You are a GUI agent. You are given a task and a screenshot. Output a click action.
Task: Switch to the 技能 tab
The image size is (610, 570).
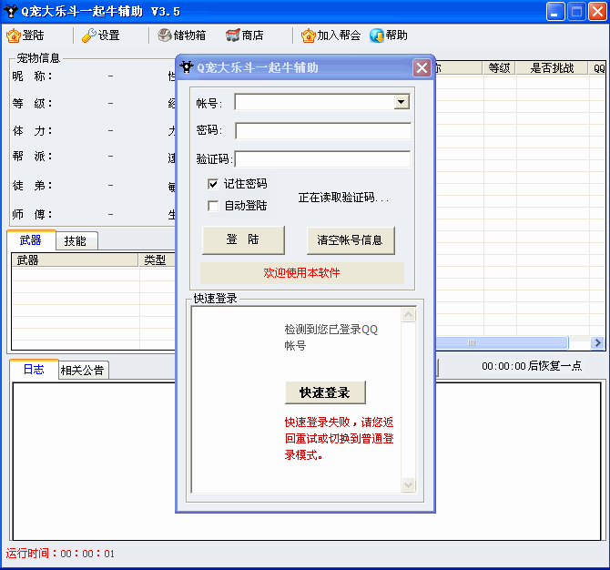coord(76,241)
